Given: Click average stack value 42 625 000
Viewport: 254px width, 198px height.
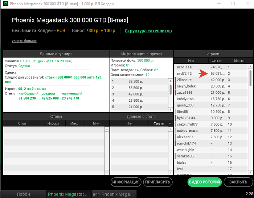Looking at the screenshot, I should coord(50,98).
